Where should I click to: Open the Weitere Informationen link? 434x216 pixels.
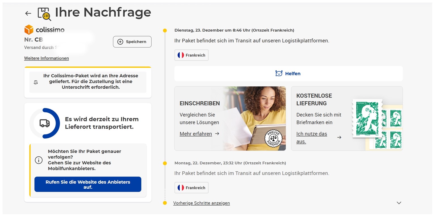[x=46, y=58]
